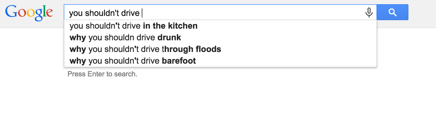Select "you shouldn't drive in the kitchen" suggestion
The image size is (436, 123).
coord(134,26)
